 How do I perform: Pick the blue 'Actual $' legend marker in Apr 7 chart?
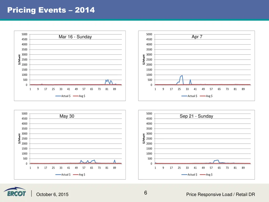[184, 96]
